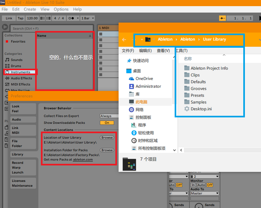This screenshot has height=208, width=261.
Task: Open the input channel dropdown showing 2
Action: 205,176
